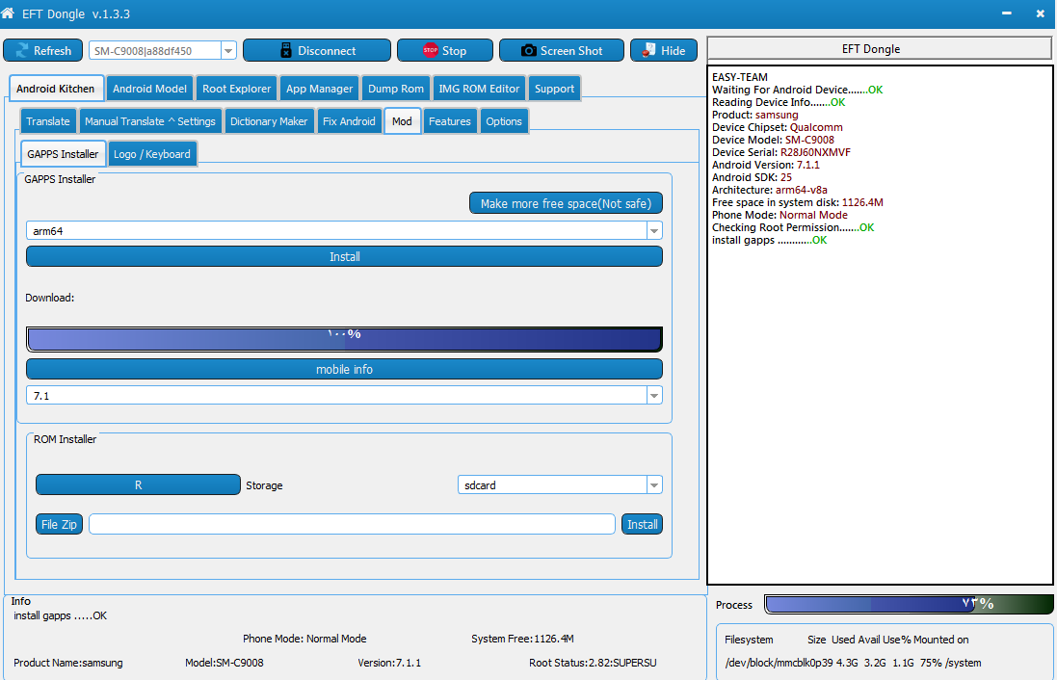The width and height of the screenshot is (1057, 680).
Task: Expand arm64 combo box arrow
Action: 654,230
